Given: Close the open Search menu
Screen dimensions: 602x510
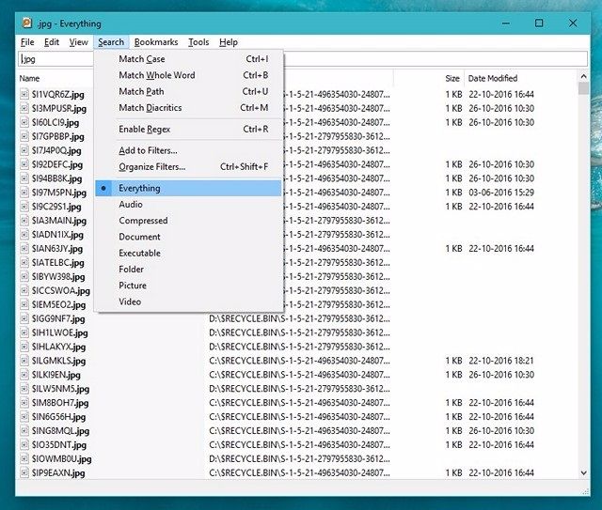Looking at the screenshot, I should (x=111, y=42).
